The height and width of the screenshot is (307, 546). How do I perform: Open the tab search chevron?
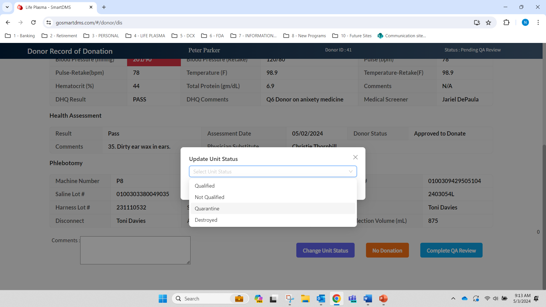pos(7,7)
